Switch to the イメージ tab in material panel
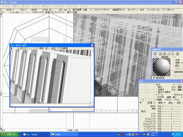The height and width of the screenshot is (137, 183). coord(165,57)
